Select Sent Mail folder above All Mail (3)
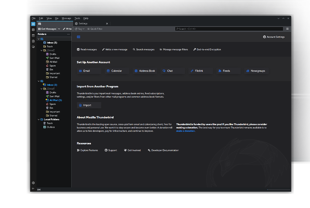 point(54,96)
